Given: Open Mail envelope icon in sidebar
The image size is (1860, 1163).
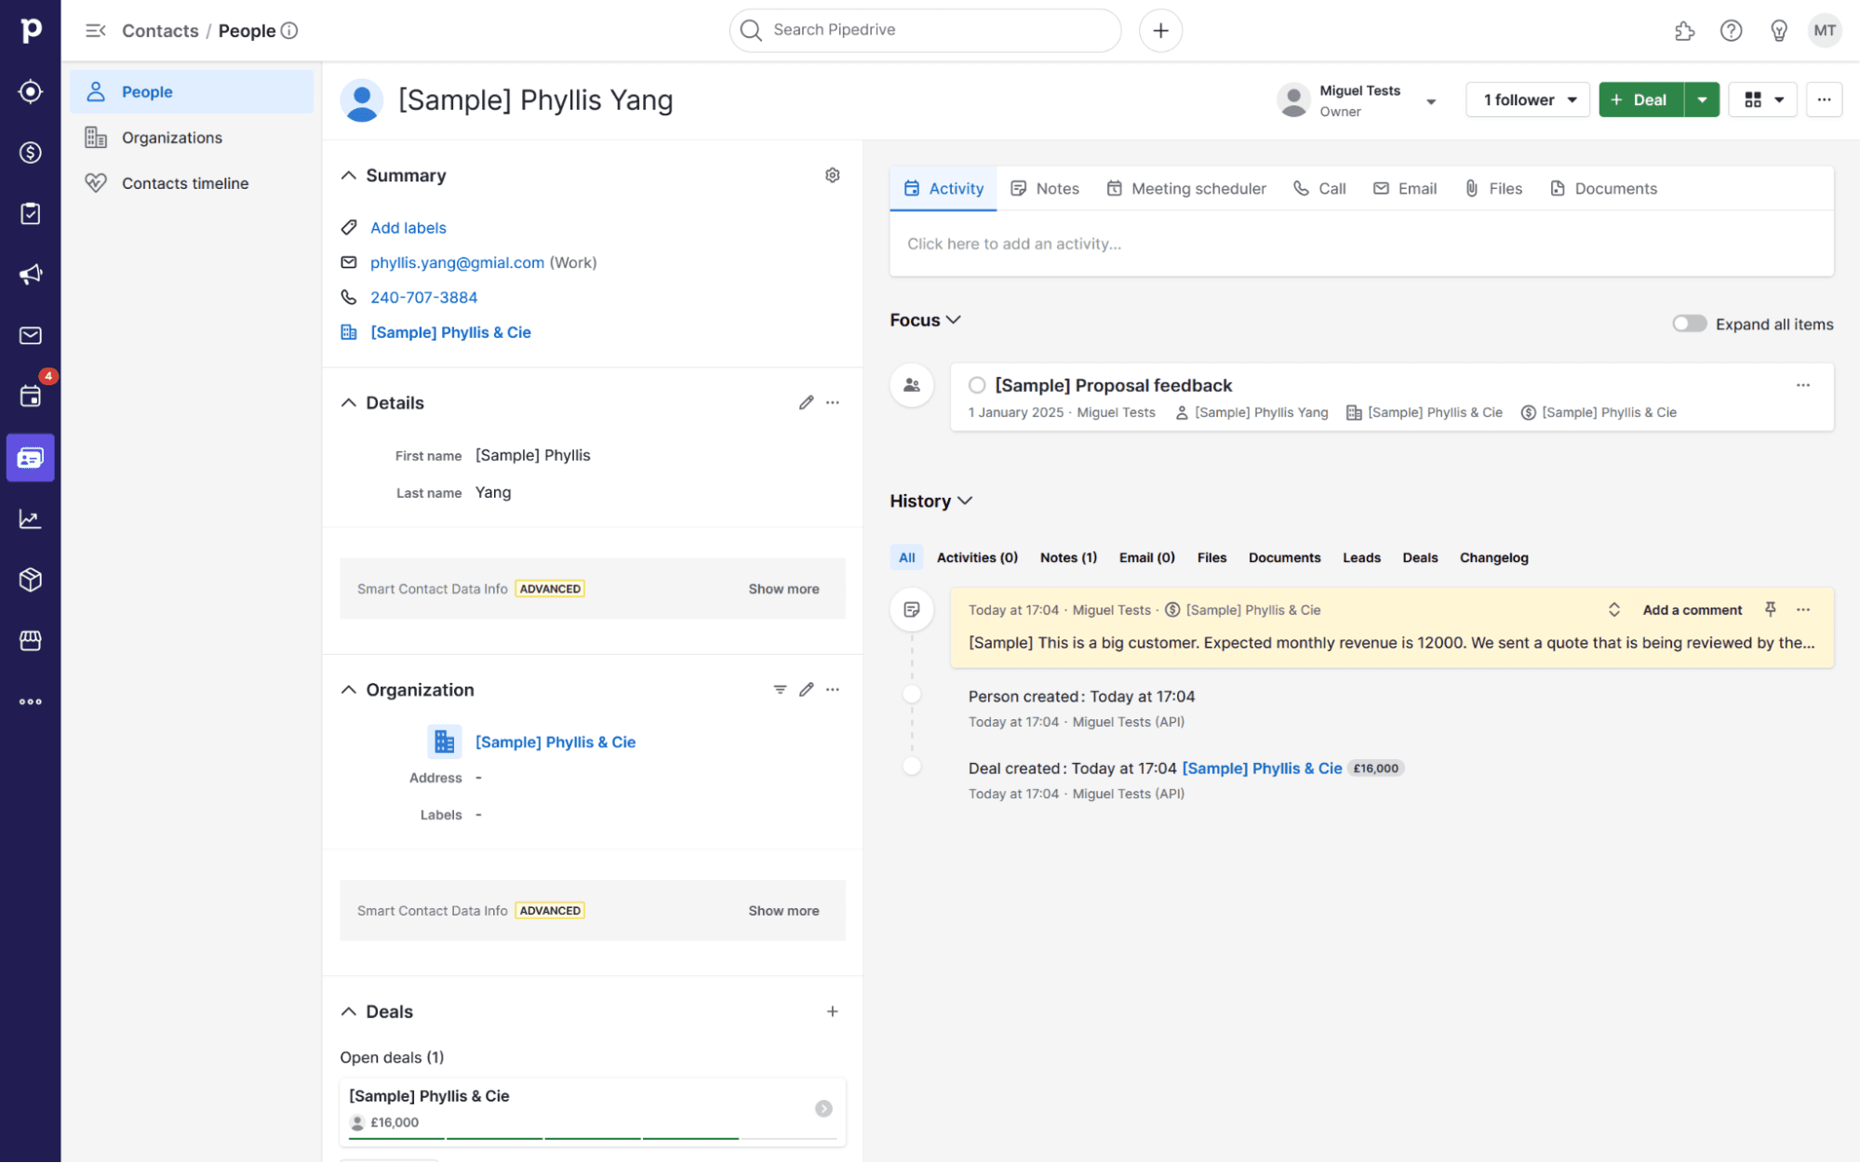Looking at the screenshot, I should pos(31,335).
